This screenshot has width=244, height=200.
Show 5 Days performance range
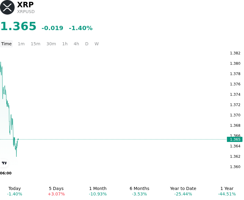56,191
